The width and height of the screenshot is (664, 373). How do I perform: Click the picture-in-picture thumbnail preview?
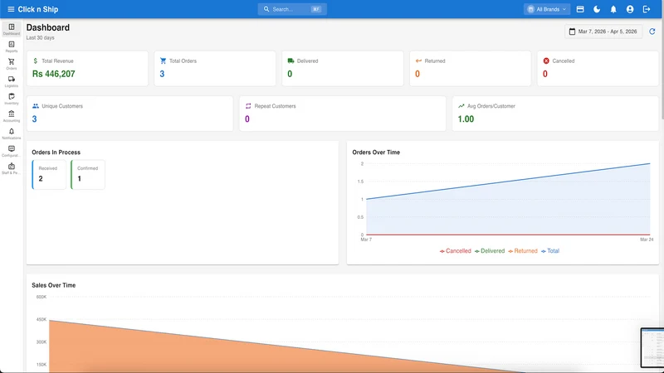click(652, 347)
